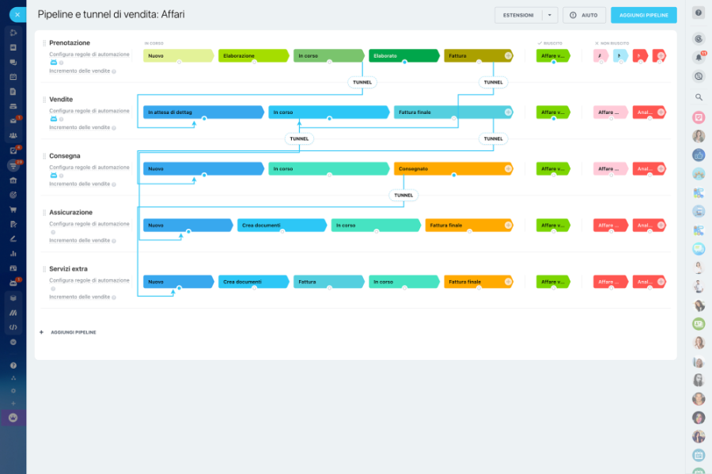Click TUNNEL label below Prenotazione Fattura
Image resolution: width=712 pixels, height=474 pixels.
point(493,82)
